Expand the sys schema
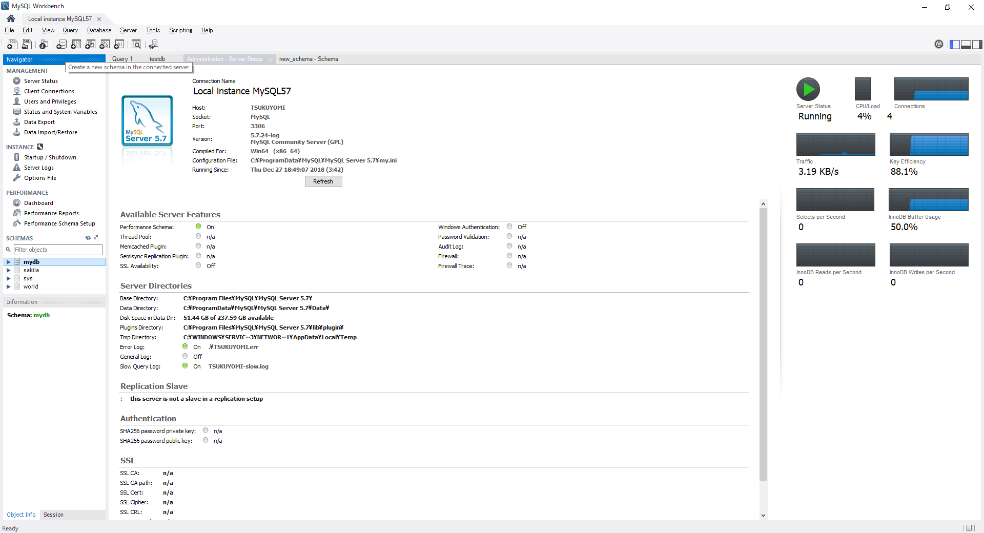The height and width of the screenshot is (533, 984). pyautogui.click(x=8, y=278)
